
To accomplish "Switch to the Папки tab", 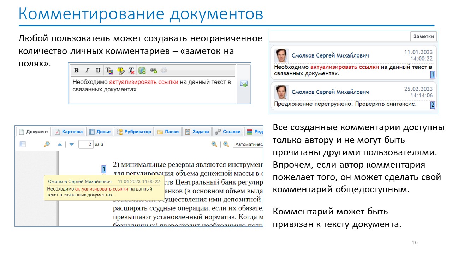I will tap(168, 132).
